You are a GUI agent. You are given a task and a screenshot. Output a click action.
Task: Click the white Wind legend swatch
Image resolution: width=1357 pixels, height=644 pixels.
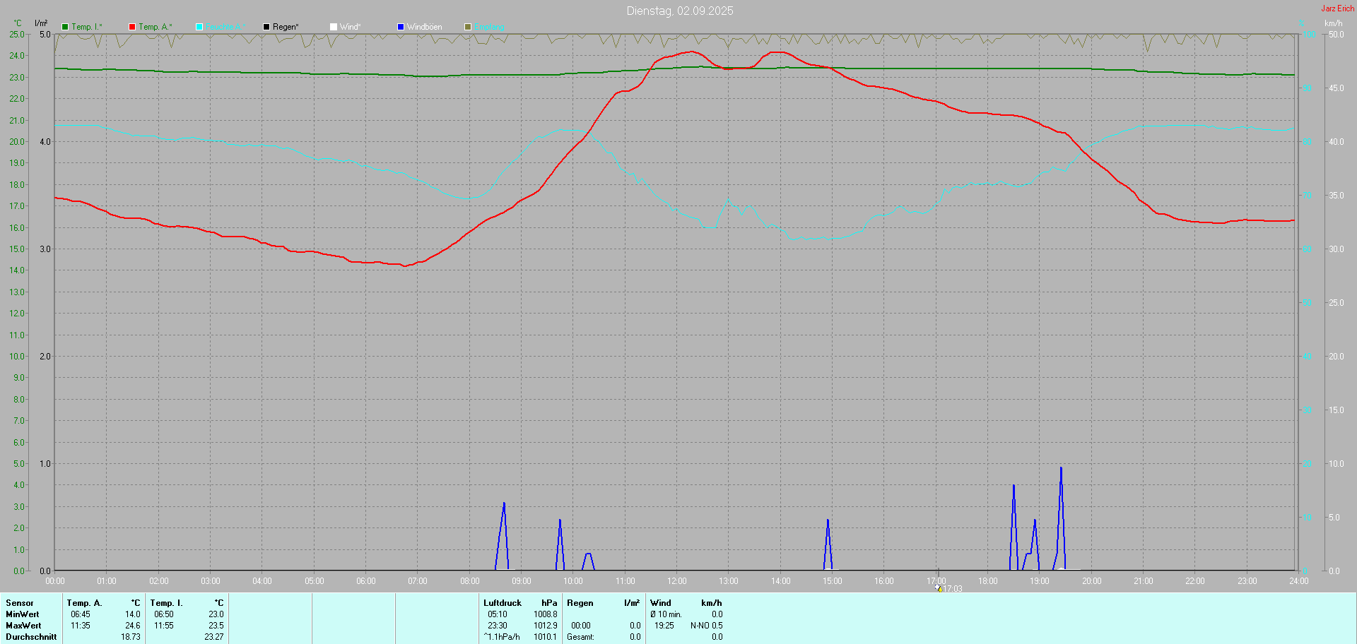click(334, 27)
